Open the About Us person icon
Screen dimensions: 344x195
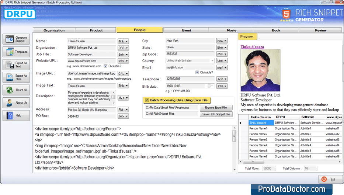(10, 102)
